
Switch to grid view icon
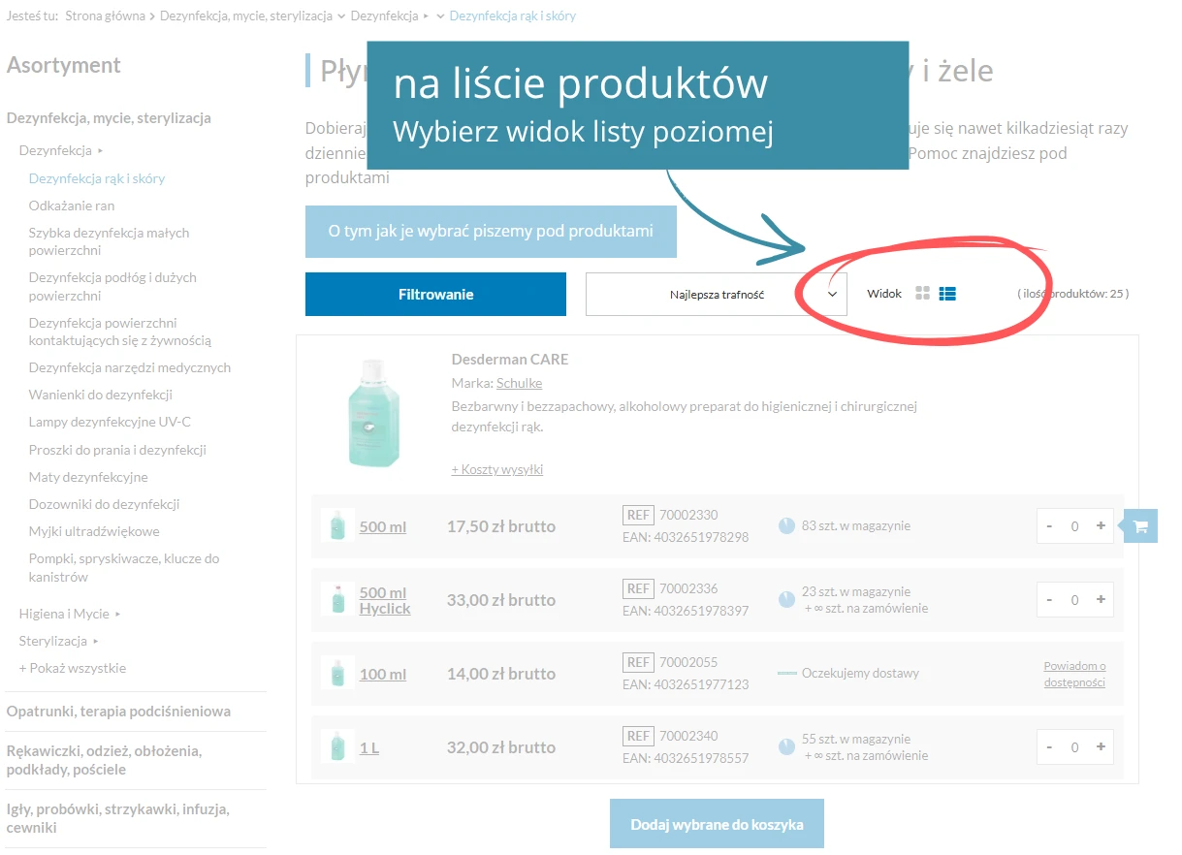click(922, 294)
